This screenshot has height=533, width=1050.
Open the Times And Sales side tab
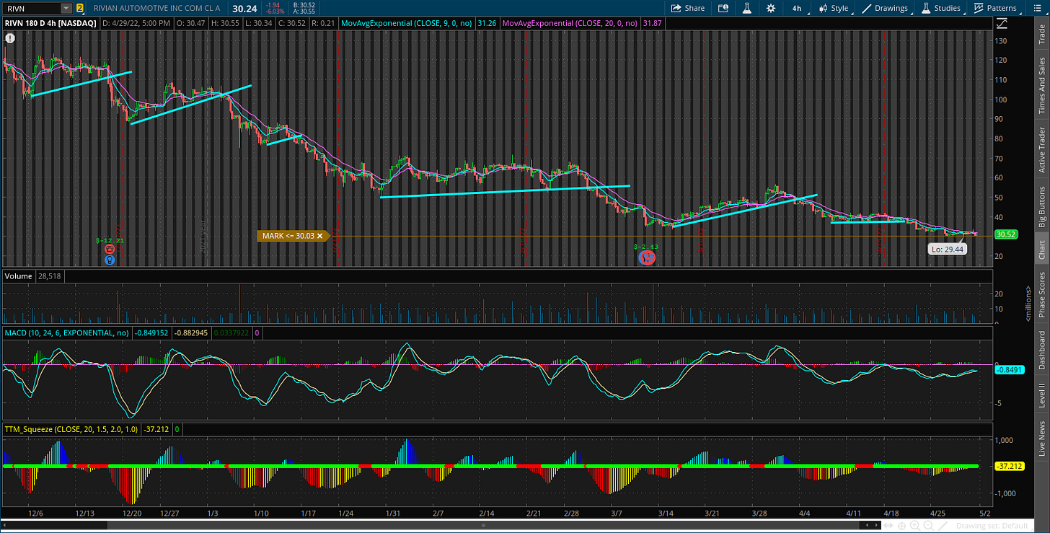tap(1041, 86)
